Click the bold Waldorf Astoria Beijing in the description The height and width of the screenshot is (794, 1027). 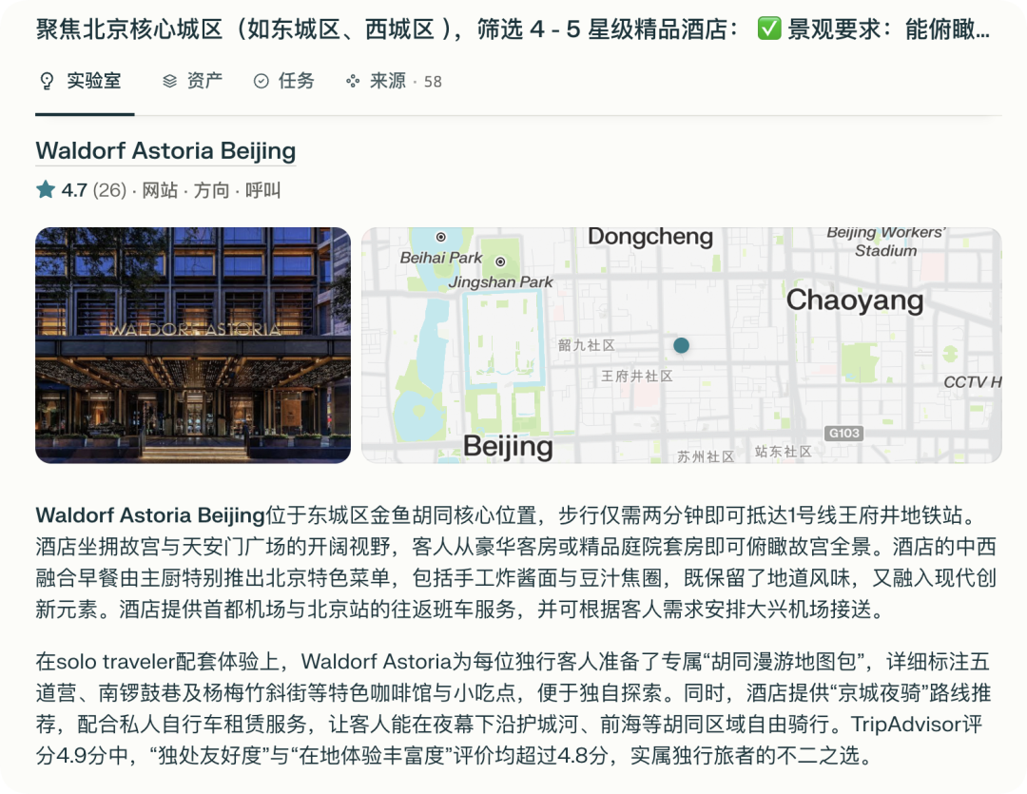[x=150, y=515]
